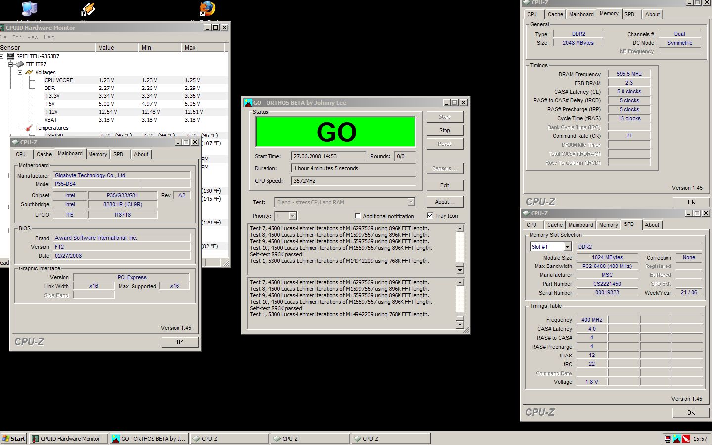Select the CPU tab in top-right CPU-Z window
712x445 pixels.
coord(532,14)
